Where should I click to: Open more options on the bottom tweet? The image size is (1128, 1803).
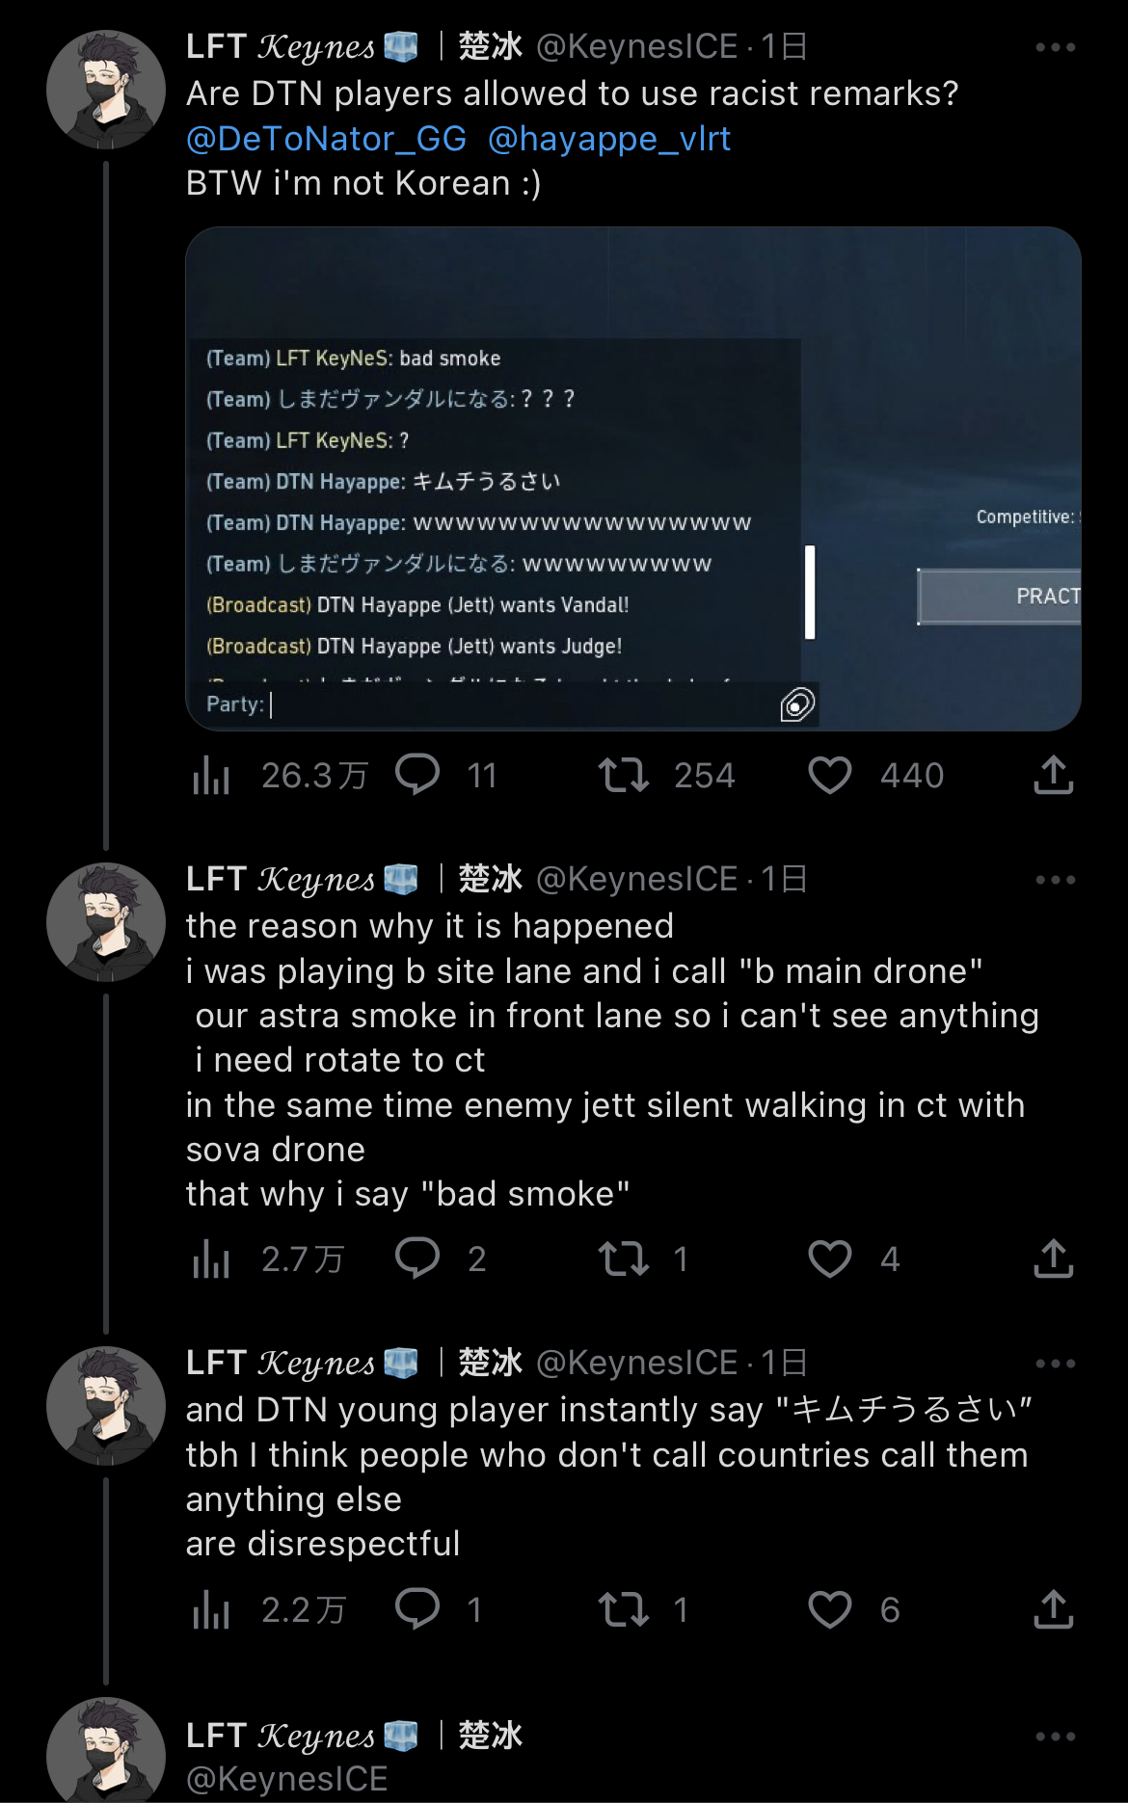point(1055,1737)
